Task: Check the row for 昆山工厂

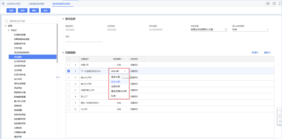Action: click(x=68, y=96)
